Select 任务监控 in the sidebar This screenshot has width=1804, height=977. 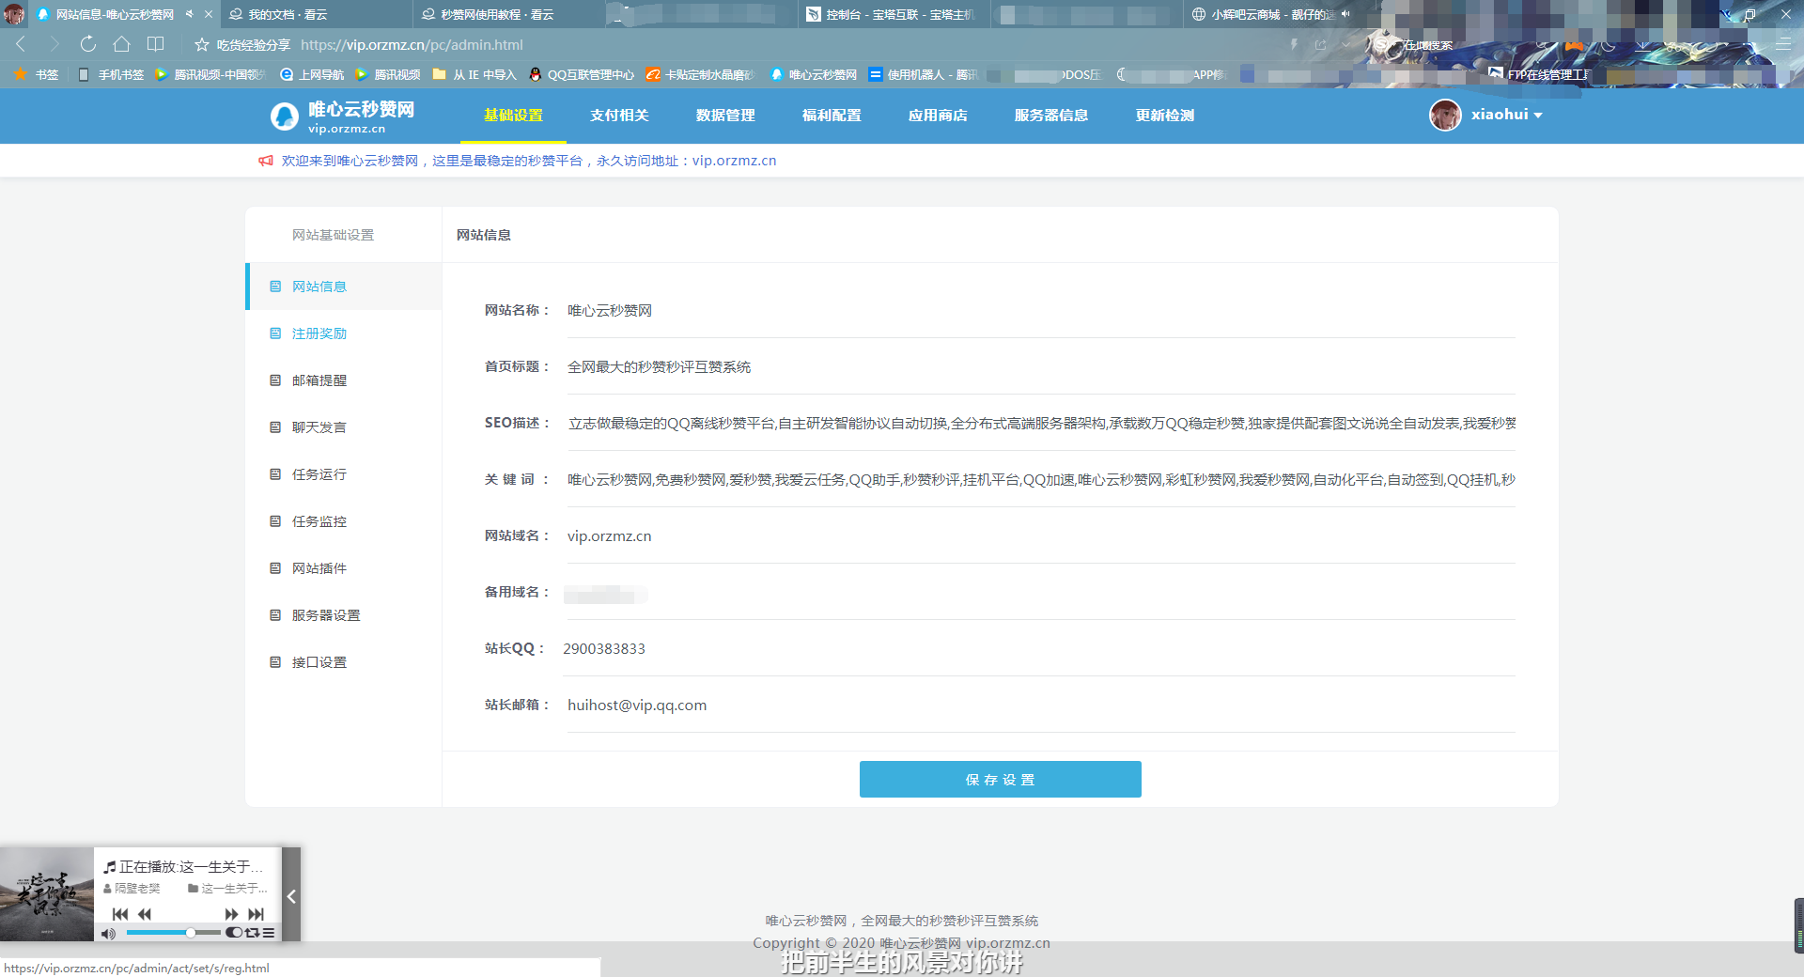tap(344, 521)
